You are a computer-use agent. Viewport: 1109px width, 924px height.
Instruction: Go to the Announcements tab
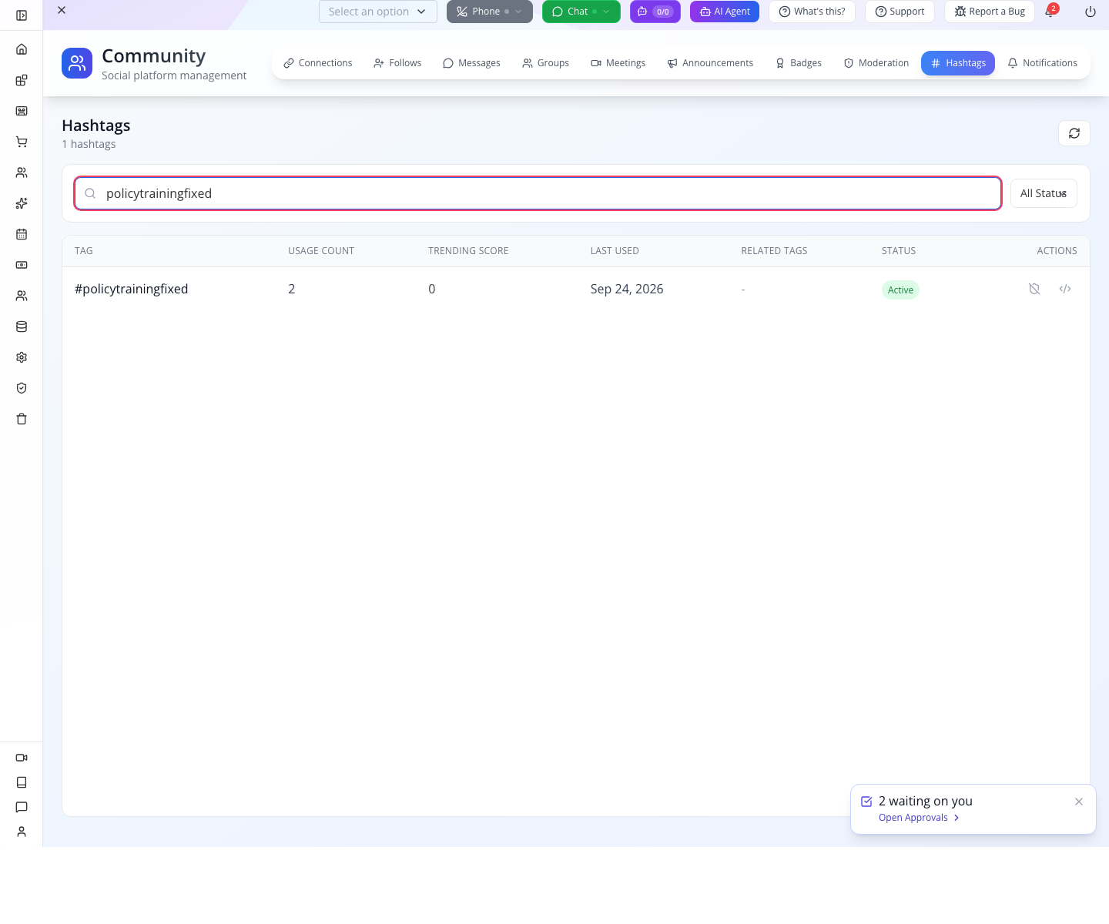710,63
